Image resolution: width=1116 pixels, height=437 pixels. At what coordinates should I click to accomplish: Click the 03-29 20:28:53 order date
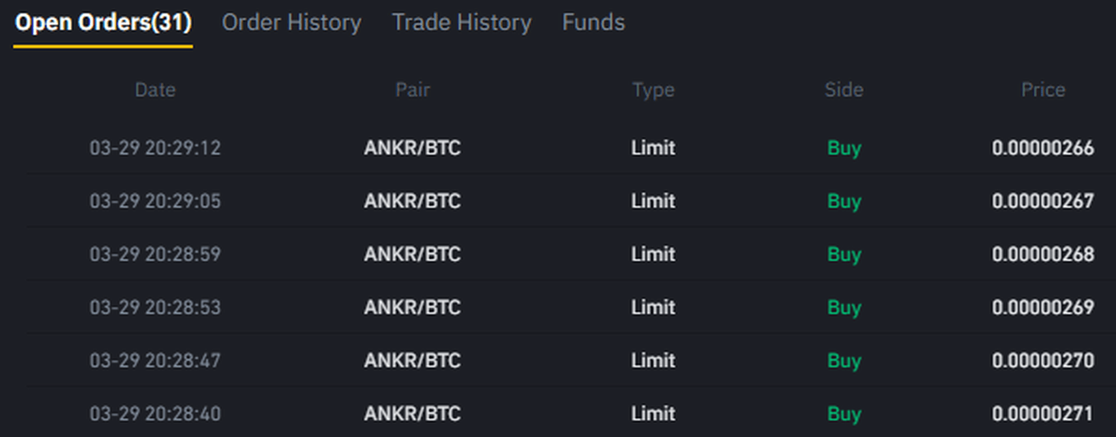tap(155, 307)
